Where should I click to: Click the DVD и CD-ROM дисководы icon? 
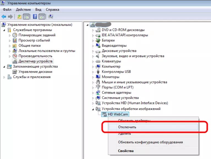coord(98,30)
